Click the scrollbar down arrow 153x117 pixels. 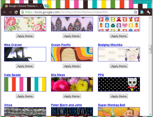pyautogui.click(x=150, y=114)
